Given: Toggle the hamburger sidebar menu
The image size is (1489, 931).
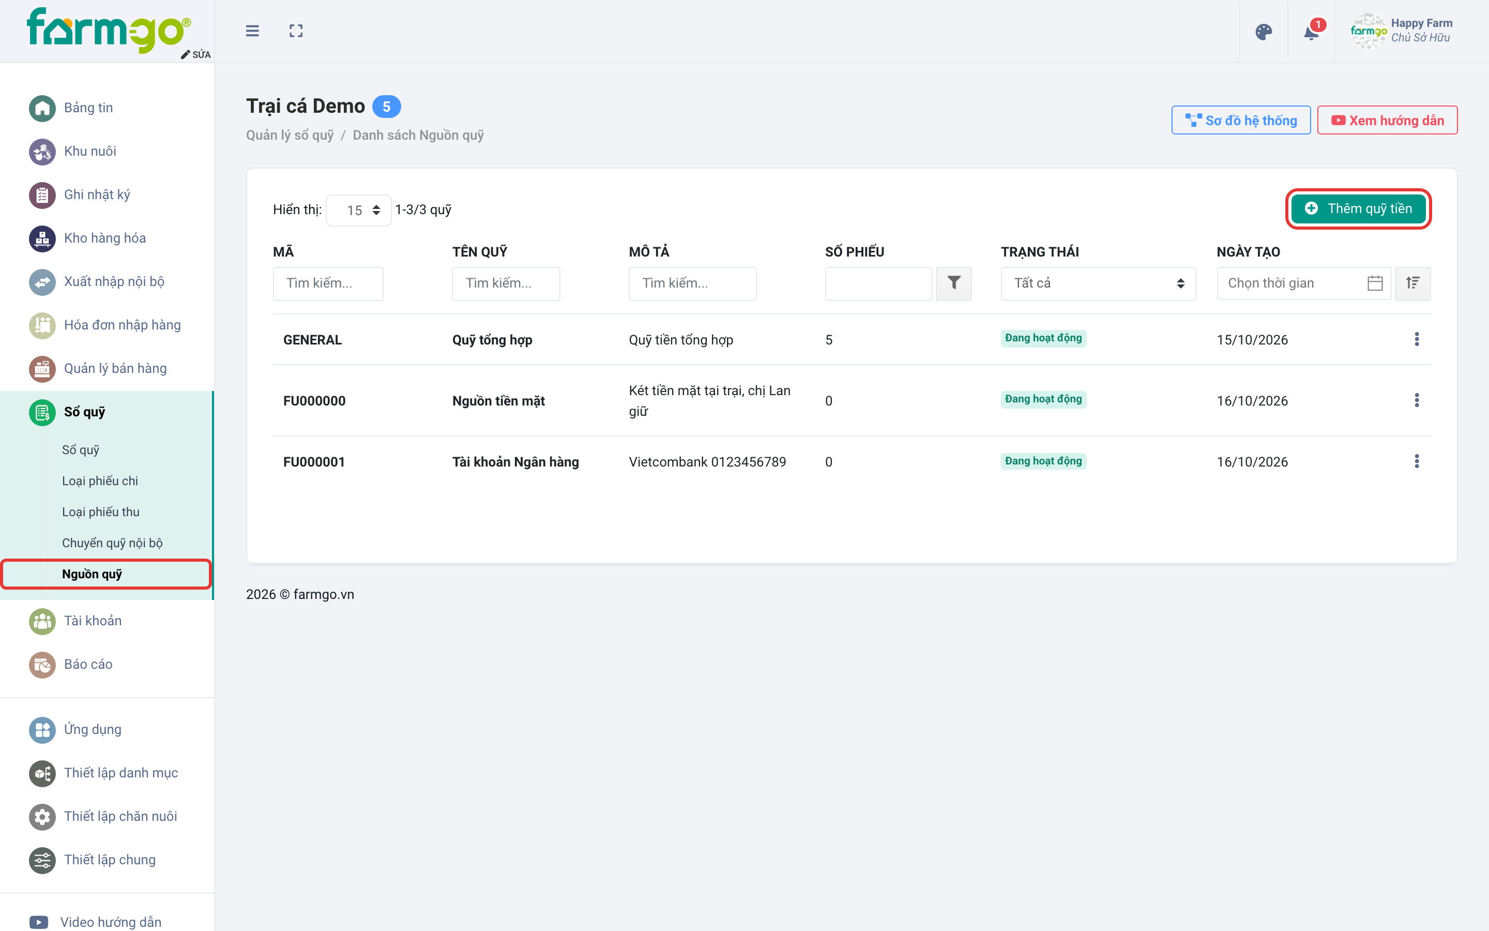Looking at the screenshot, I should click(252, 31).
